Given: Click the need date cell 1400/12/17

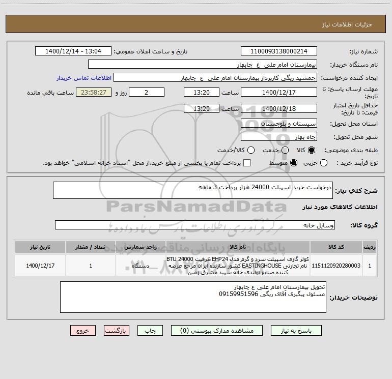Looking at the screenshot, I should click(40, 266).
